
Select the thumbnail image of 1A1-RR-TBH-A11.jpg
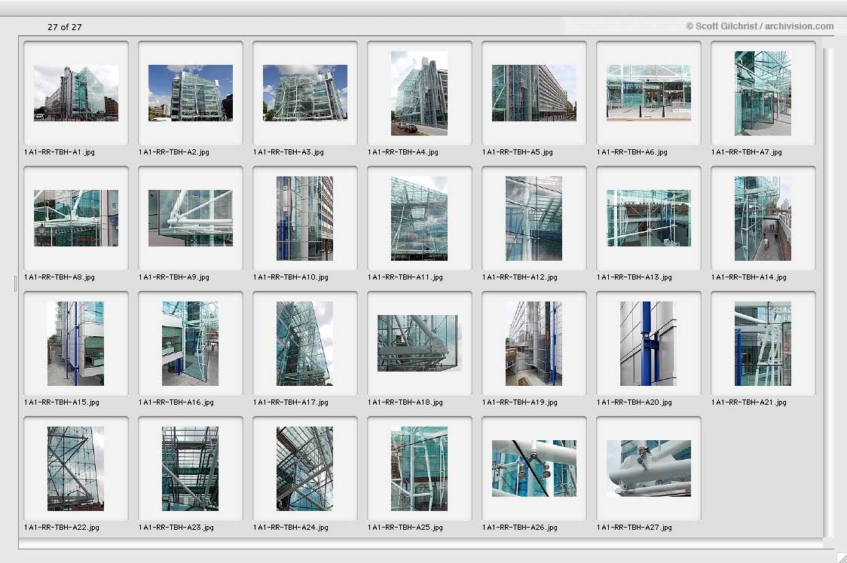click(x=419, y=219)
